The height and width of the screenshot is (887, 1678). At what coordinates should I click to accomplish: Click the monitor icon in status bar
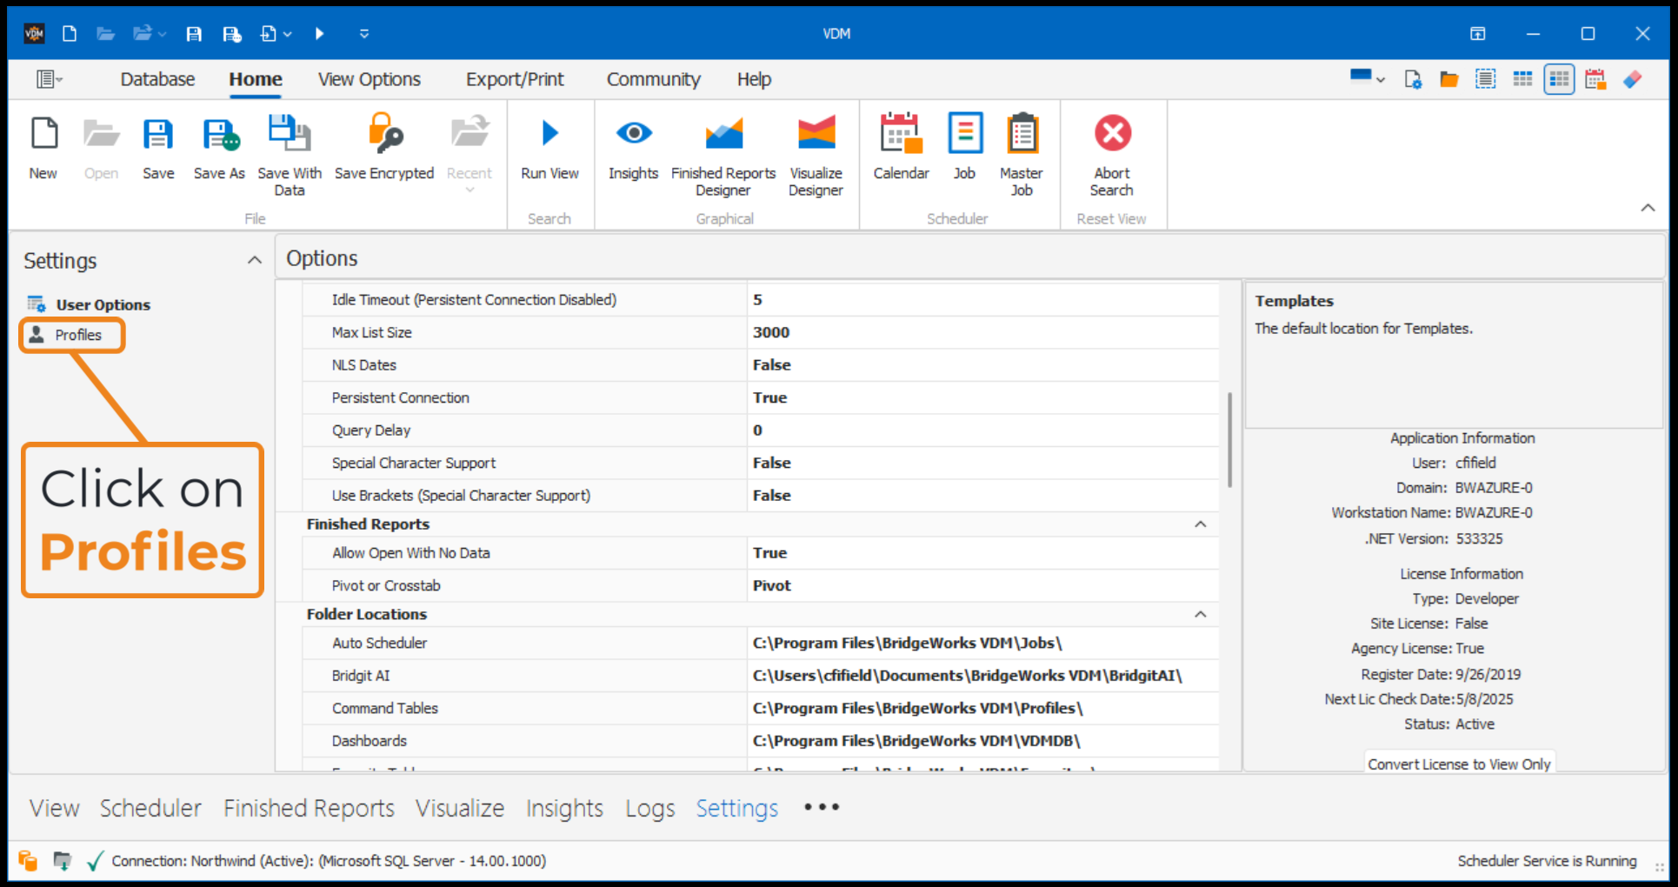(62, 861)
